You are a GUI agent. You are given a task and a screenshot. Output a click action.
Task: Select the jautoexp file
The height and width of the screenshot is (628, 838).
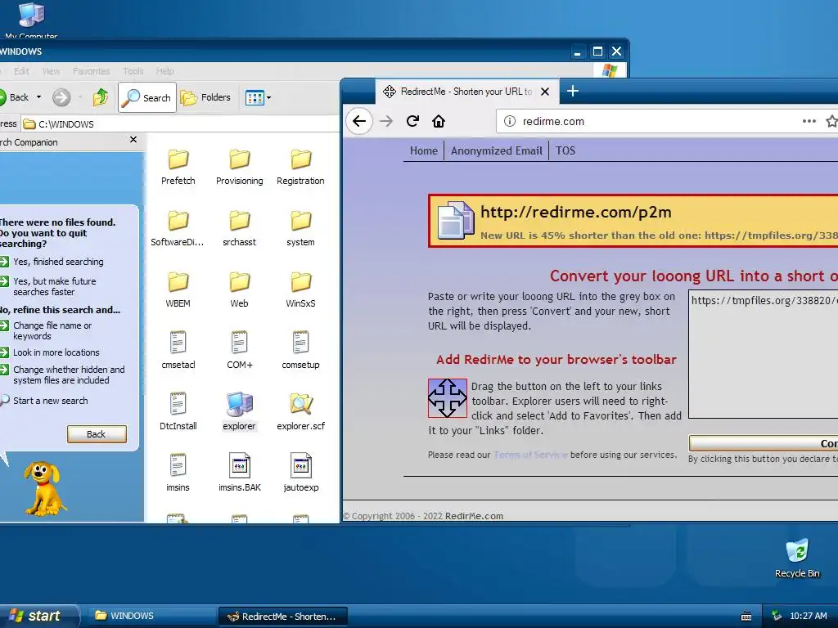pyautogui.click(x=300, y=473)
